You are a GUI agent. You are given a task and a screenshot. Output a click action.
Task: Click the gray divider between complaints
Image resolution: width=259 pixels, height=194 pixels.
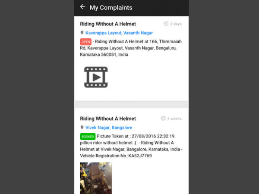[x=131, y=104]
